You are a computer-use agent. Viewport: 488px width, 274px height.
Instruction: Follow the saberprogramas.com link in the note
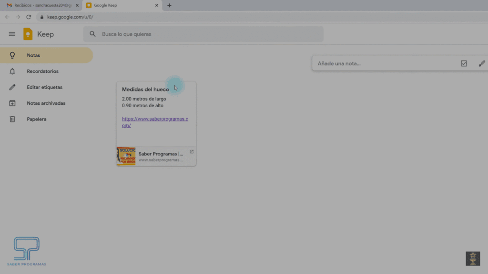(x=155, y=122)
